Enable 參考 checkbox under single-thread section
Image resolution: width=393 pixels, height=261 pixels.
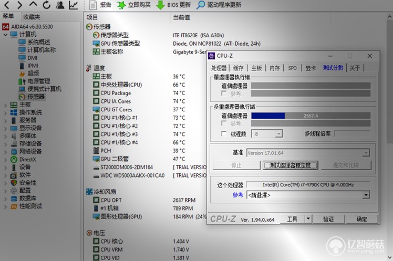click(224, 93)
